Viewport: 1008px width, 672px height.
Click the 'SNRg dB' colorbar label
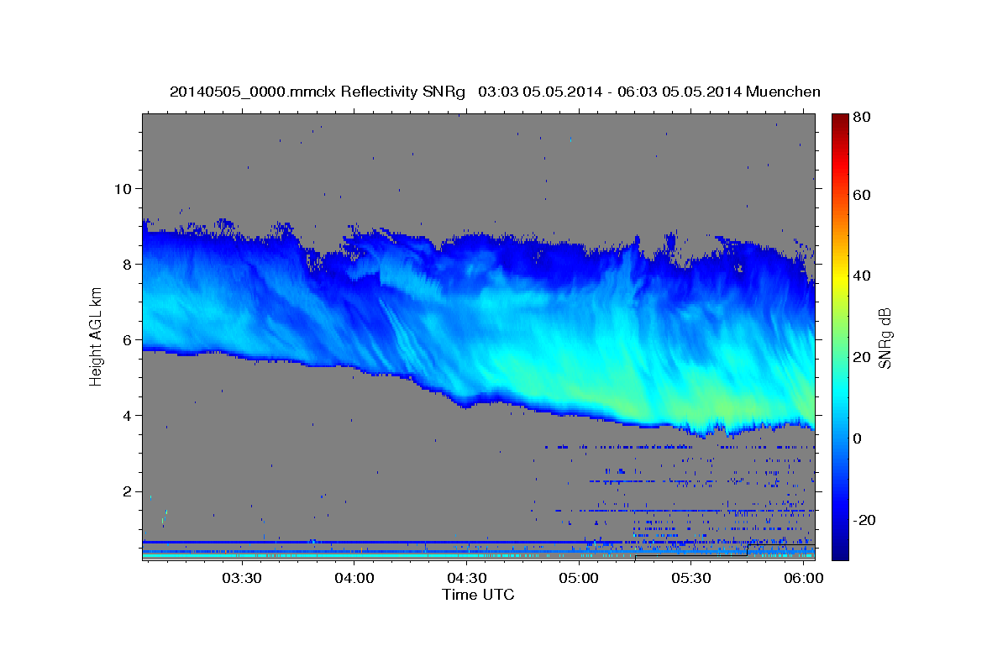885,338
